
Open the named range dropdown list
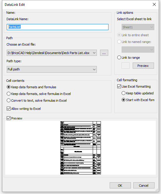point(138,49)
